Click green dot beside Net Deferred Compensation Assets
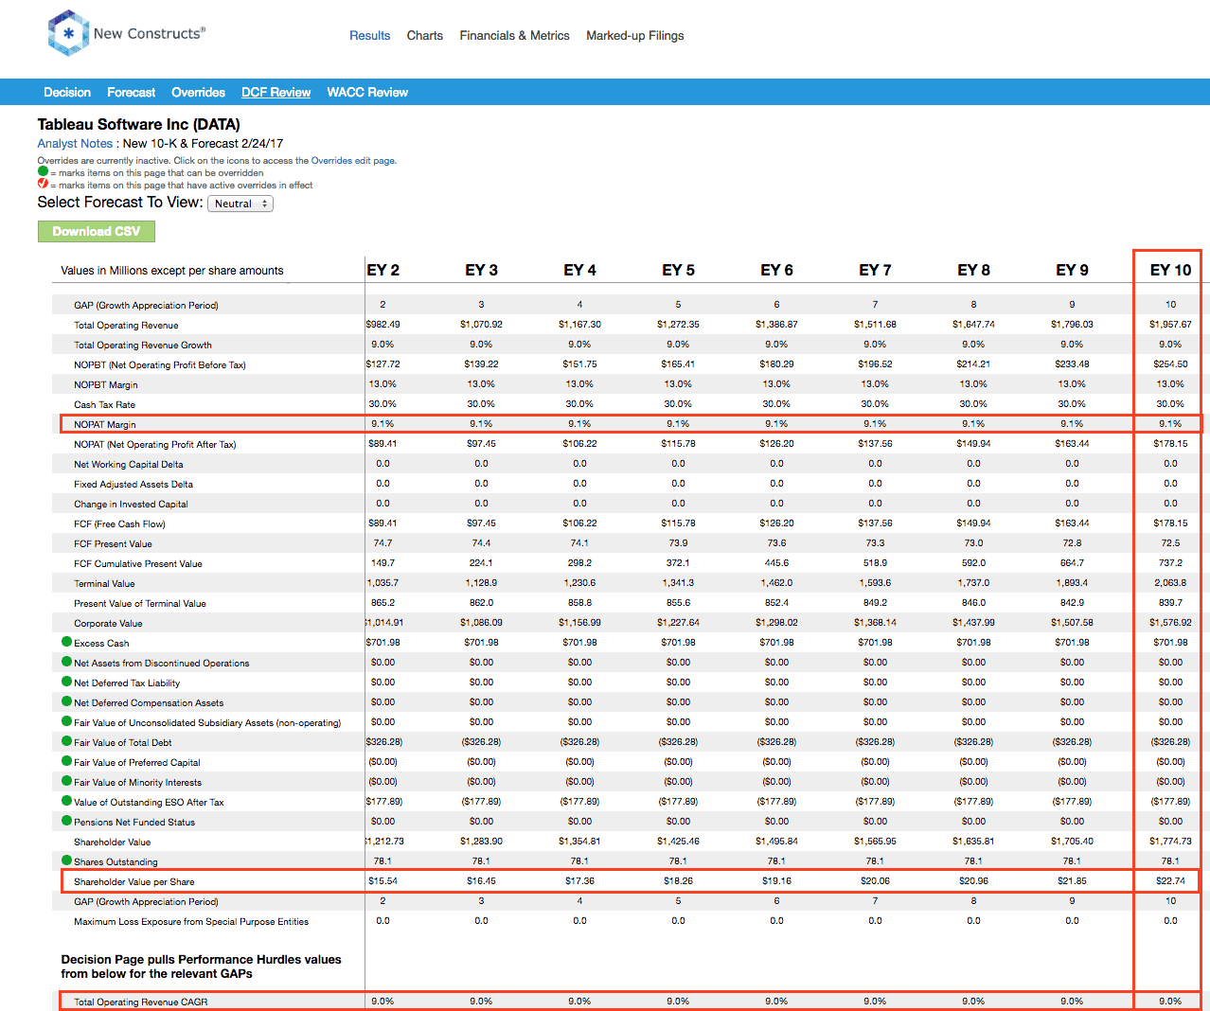 [x=67, y=701]
